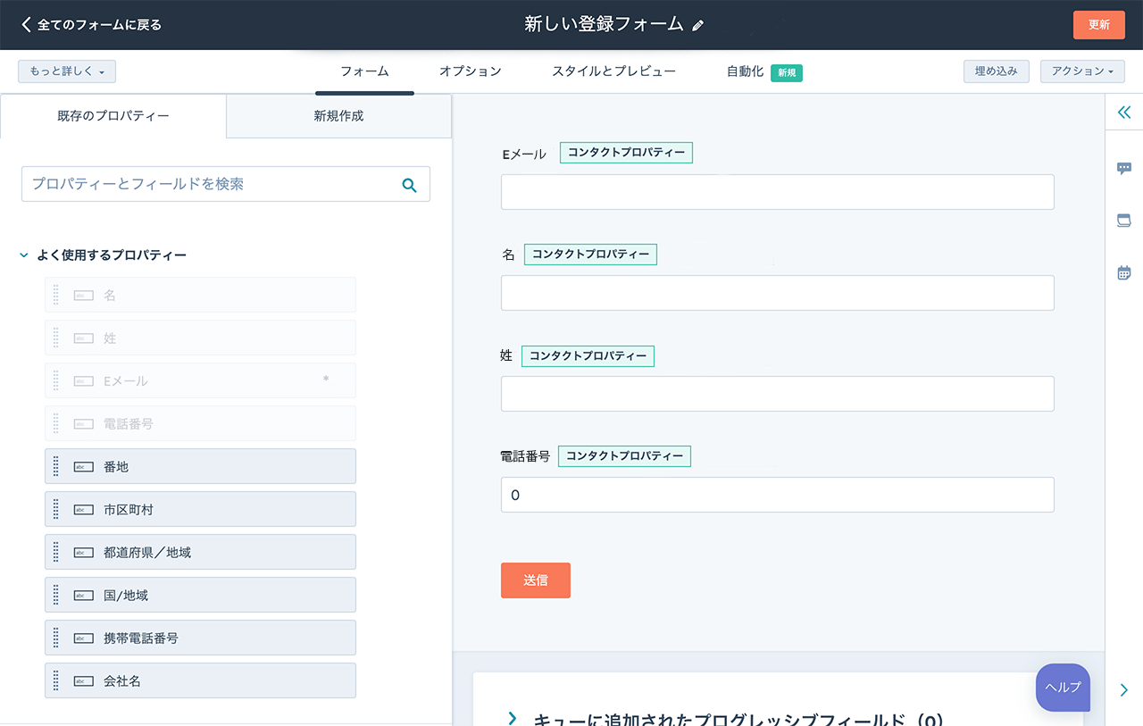The width and height of the screenshot is (1143, 726).
Task: Click the search magnifier icon
Action: [x=409, y=185]
